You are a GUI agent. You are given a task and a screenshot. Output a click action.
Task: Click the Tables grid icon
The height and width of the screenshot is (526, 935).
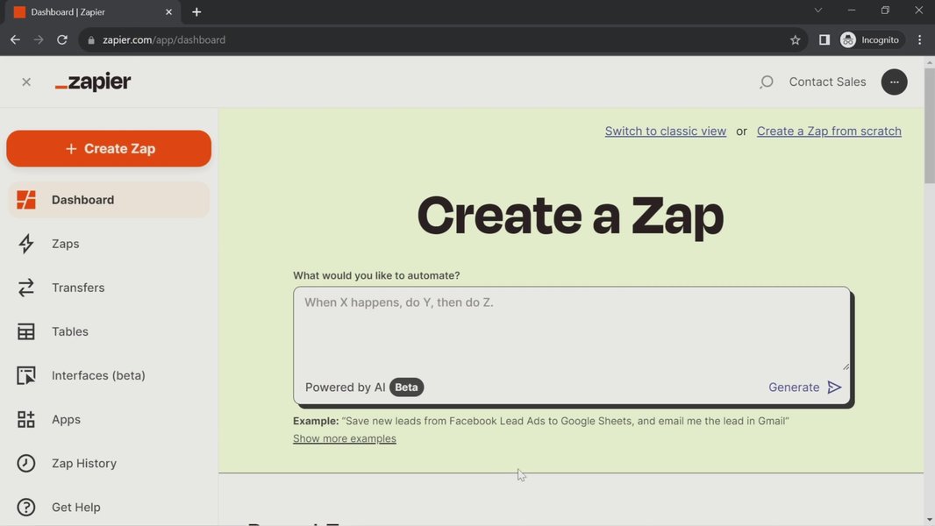(x=26, y=331)
